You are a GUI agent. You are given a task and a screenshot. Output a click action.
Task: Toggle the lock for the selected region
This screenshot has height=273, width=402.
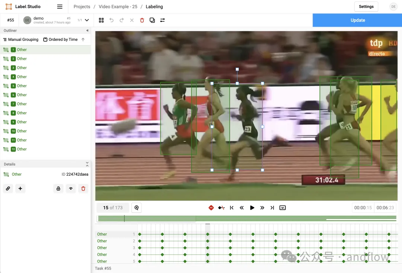click(58, 189)
